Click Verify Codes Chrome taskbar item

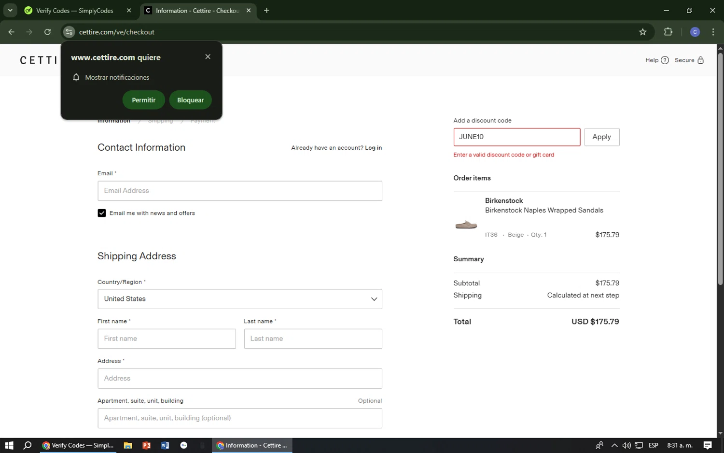point(78,445)
